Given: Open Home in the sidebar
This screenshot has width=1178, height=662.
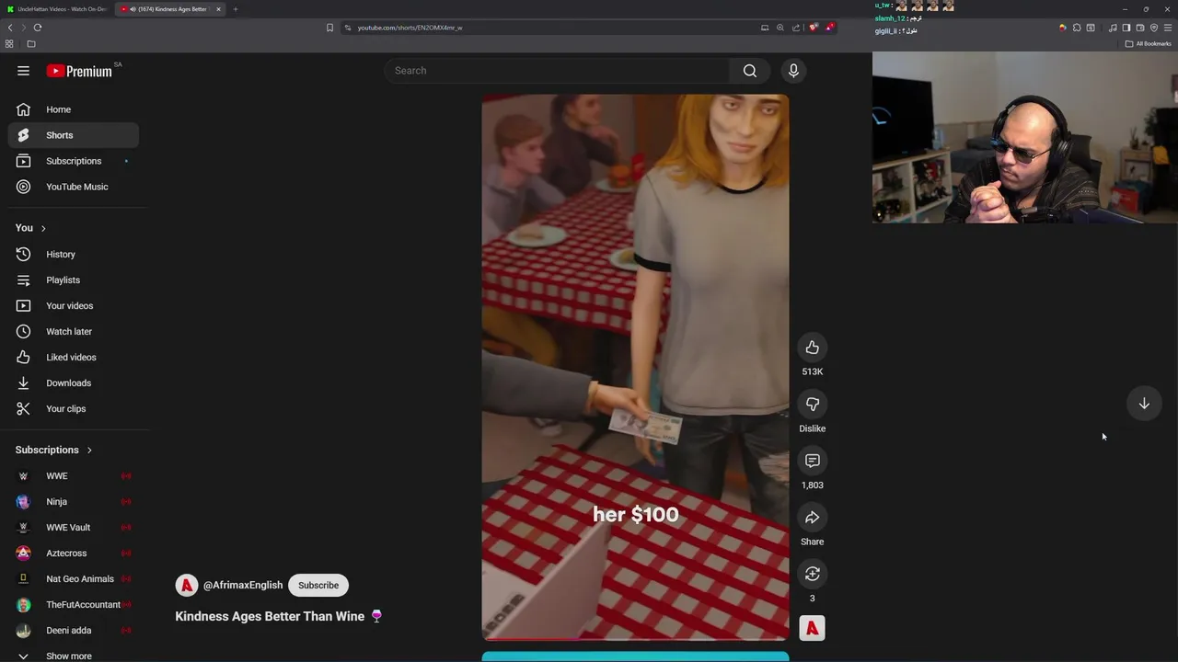Looking at the screenshot, I should point(74,109).
